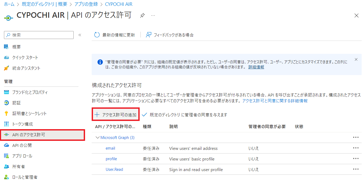The image size is (363, 183).
Task: Click the API のアクセス許可 sidebar icon
Action: pyautogui.click(x=7, y=135)
